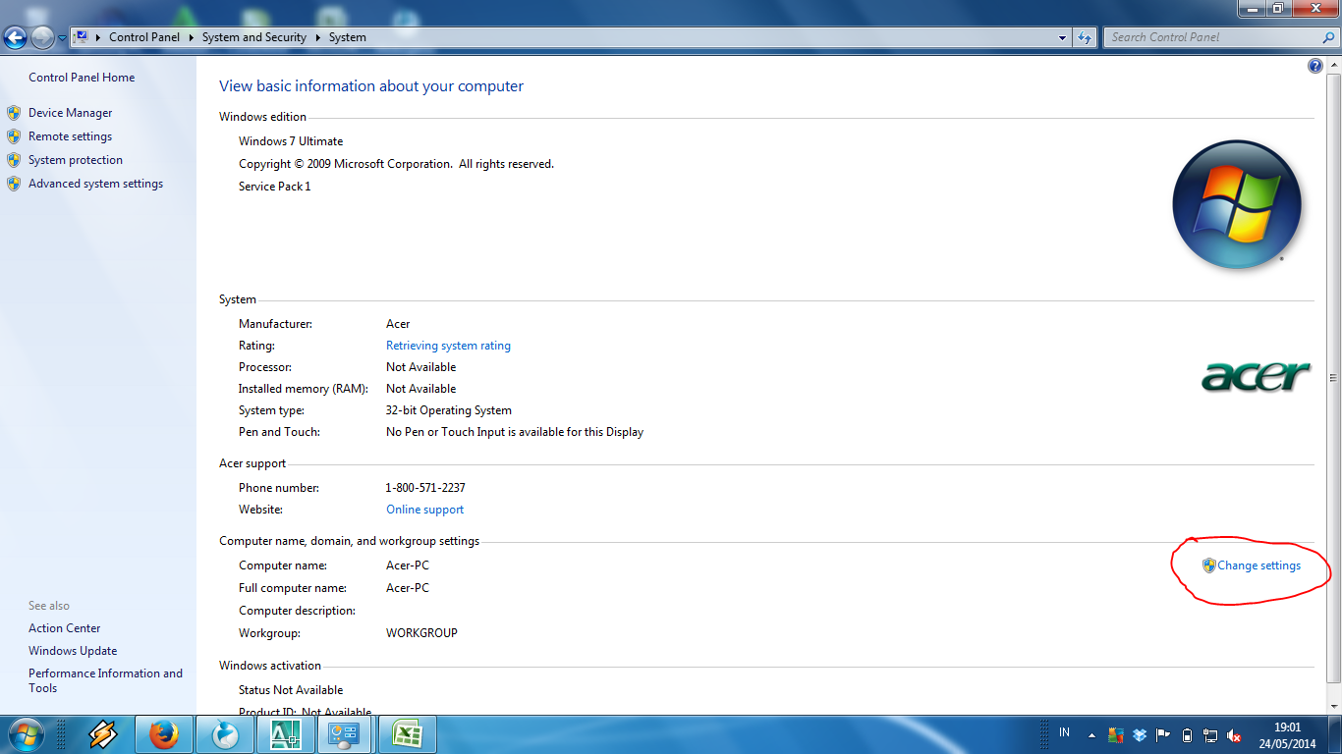The height and width of the screenshot is (754, 1342).
Task: Open AVG antivirus tray icon
Action: click(1115, 735)
